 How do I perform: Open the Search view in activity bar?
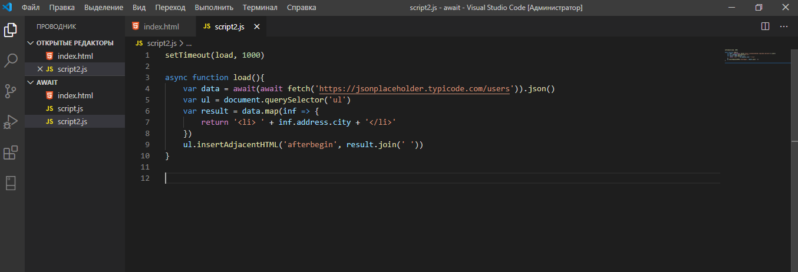[x=11, y=60]
